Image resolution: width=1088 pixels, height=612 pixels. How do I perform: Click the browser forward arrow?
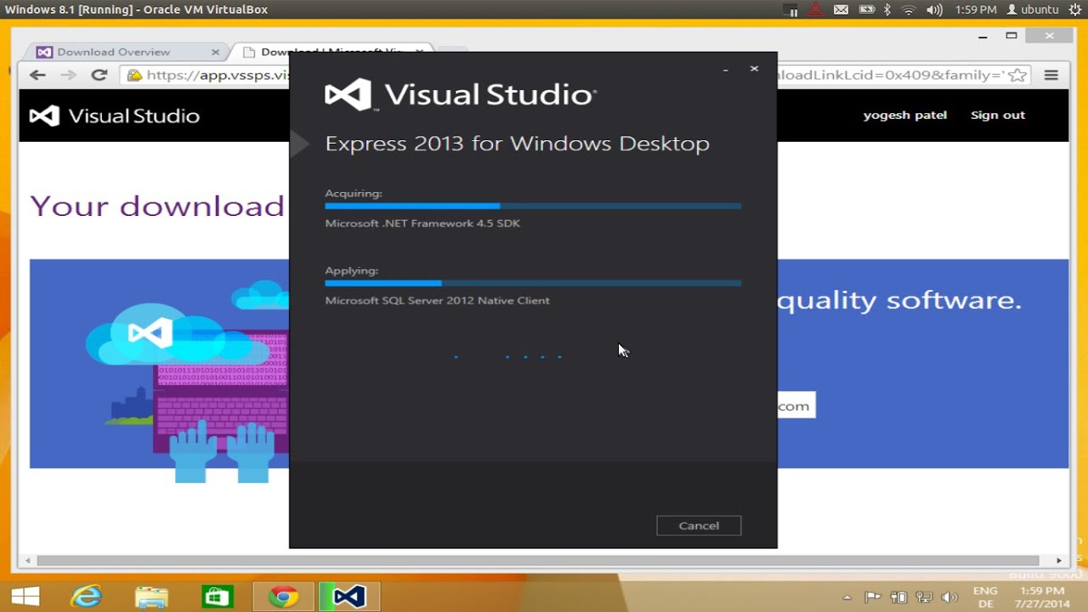coord(68,75)
